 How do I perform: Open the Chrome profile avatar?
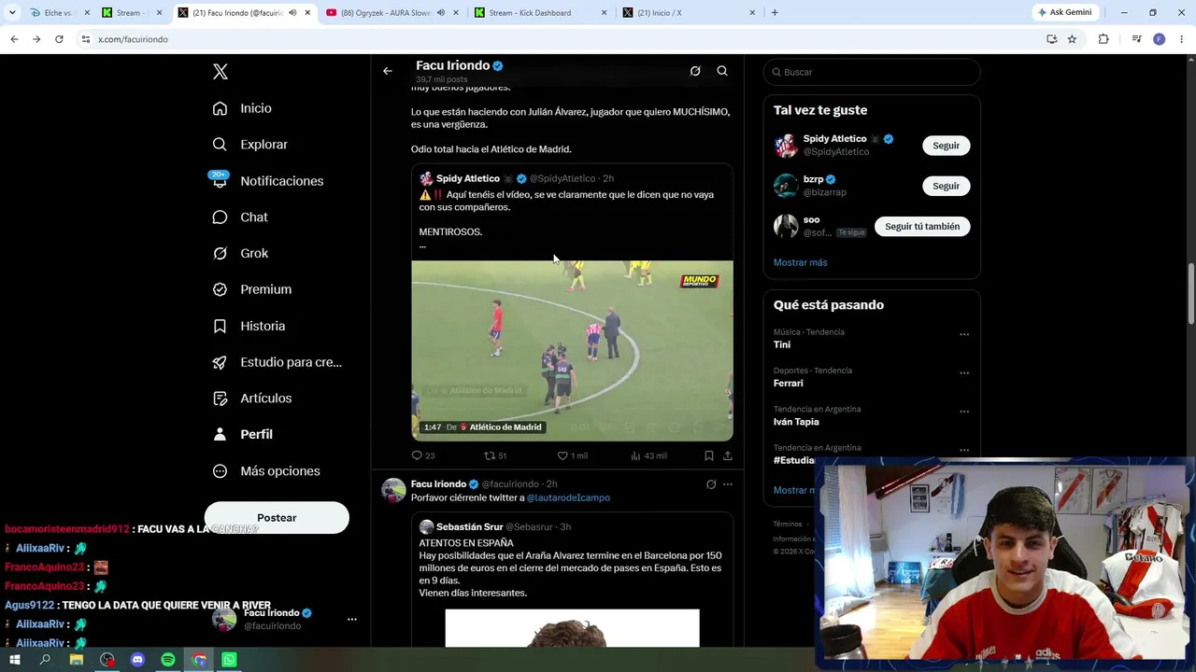coord(1160,39)
